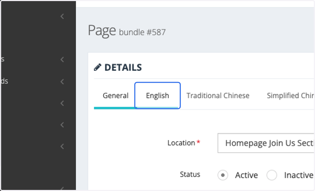Click the Location field label
This screenshot has width=315, height=191.
(x=181, y=143)
